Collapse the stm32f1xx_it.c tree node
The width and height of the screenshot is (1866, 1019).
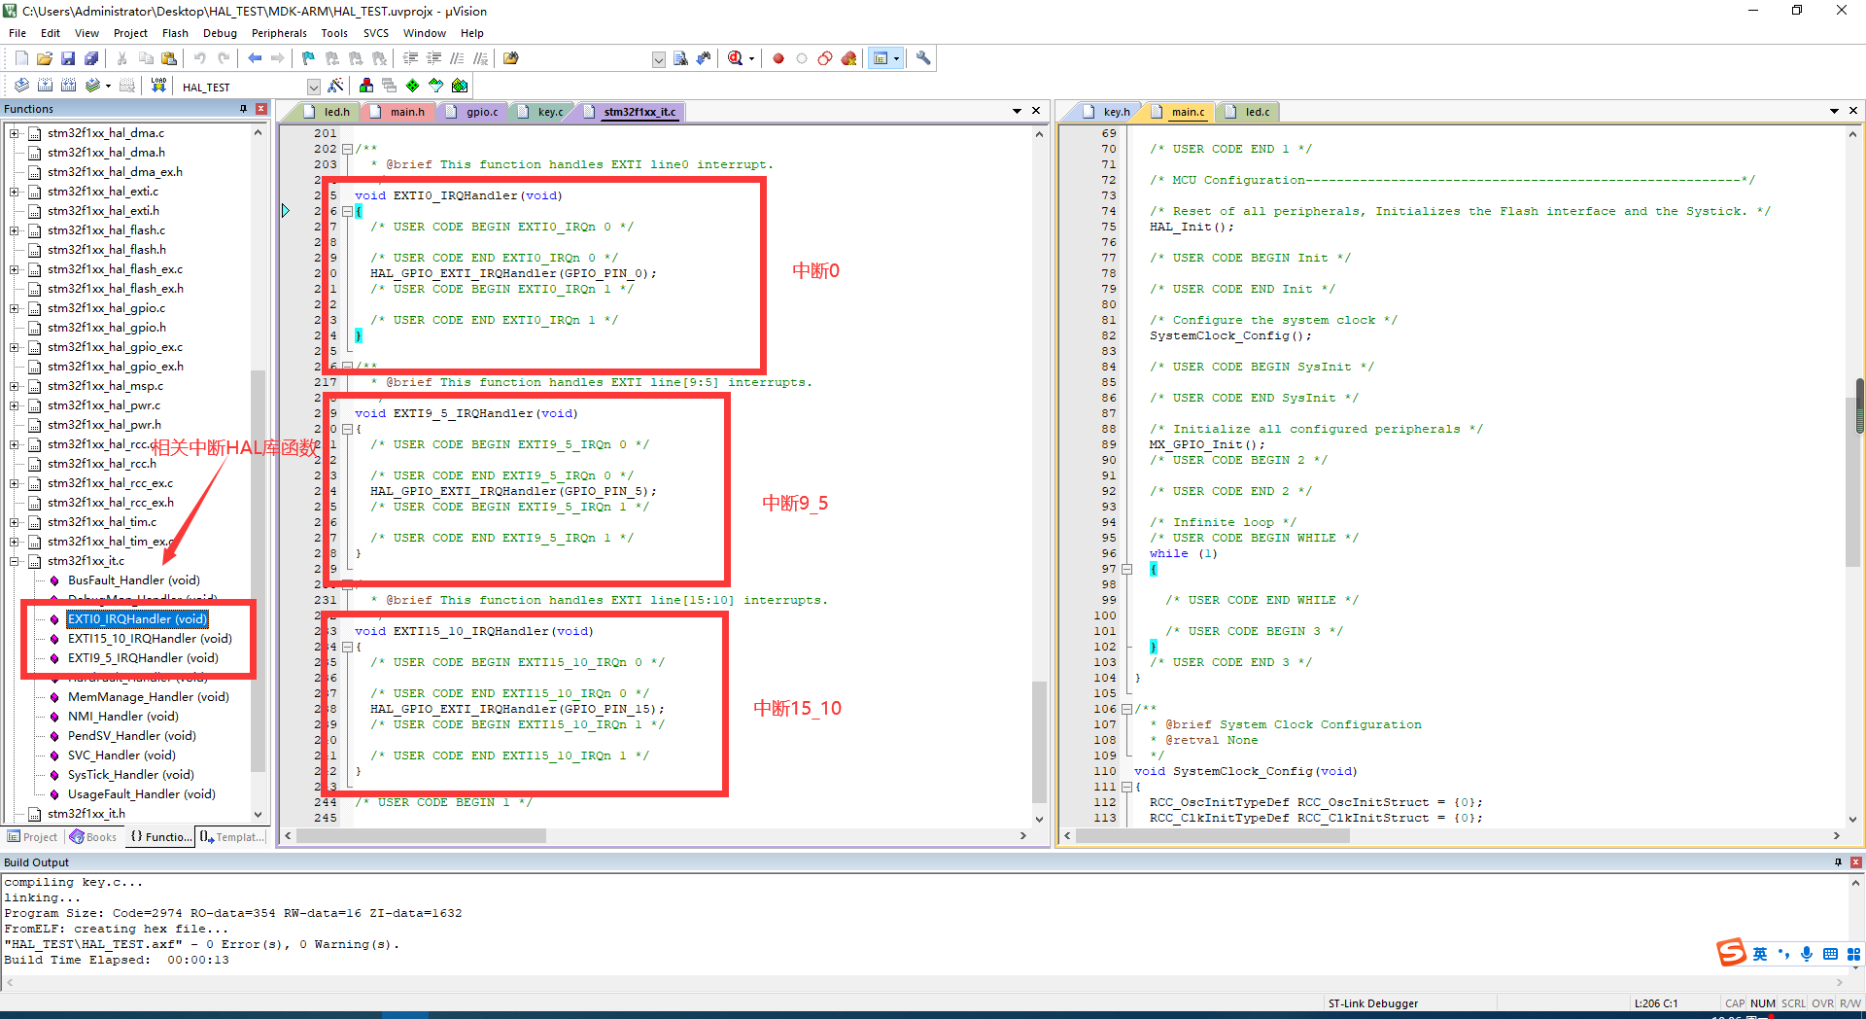(15, 561)
